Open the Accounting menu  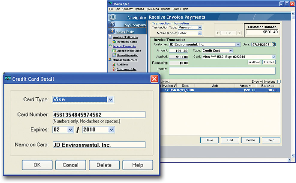(x=153, y=9)
